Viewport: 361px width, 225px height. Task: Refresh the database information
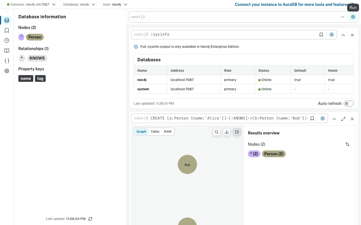click(90, 219)
